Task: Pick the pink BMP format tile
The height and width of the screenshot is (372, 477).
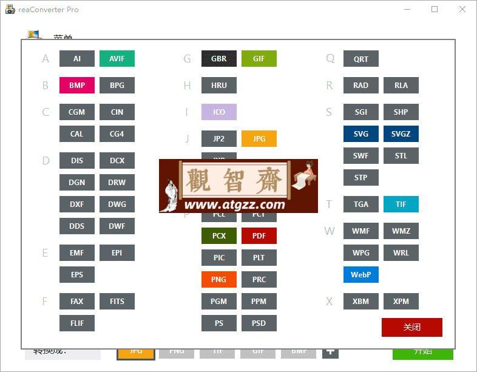Action: (x=77, y=85)
